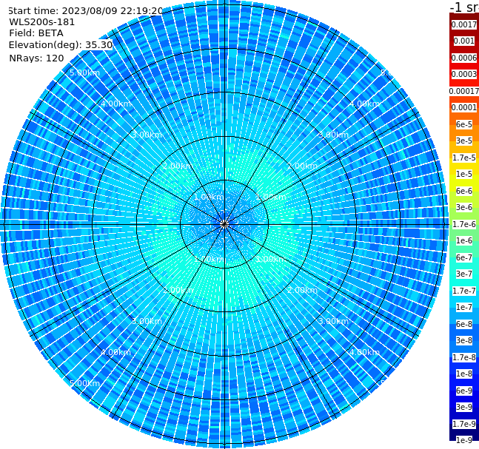Pick the 1e-5 colorbar label
Screen dimensions: 479x449
coord(464,174)
